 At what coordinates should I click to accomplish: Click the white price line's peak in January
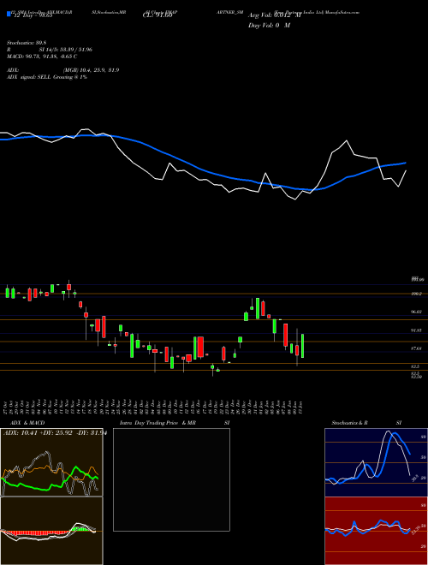click(347, 140)
